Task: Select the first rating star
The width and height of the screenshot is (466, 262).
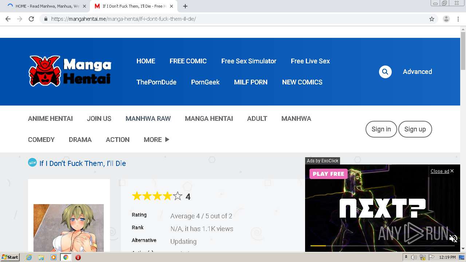Action: [137, 196]
